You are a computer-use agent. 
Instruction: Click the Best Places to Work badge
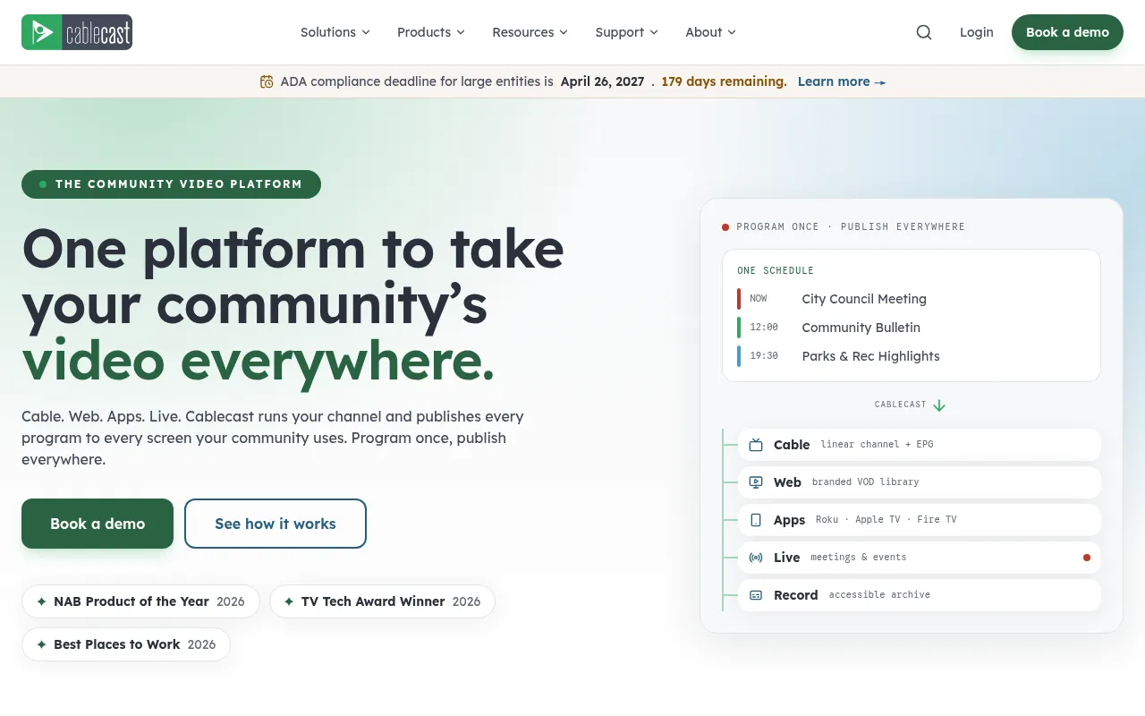[x=126, y=644]
